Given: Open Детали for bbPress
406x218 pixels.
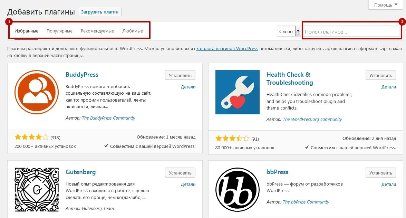Looking at the screenshot, I should coord(389,184).
